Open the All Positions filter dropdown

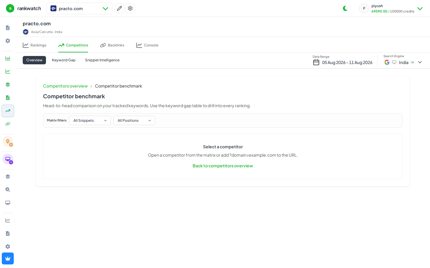pyautogui.click(x=134, y=121)
